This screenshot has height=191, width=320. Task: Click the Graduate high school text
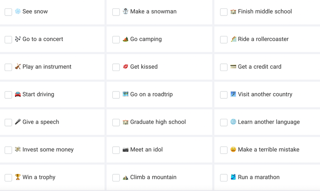pos(158,122)
